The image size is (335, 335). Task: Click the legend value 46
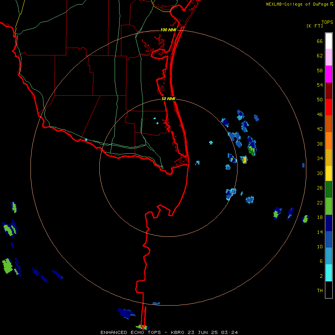tap(320, 115)
